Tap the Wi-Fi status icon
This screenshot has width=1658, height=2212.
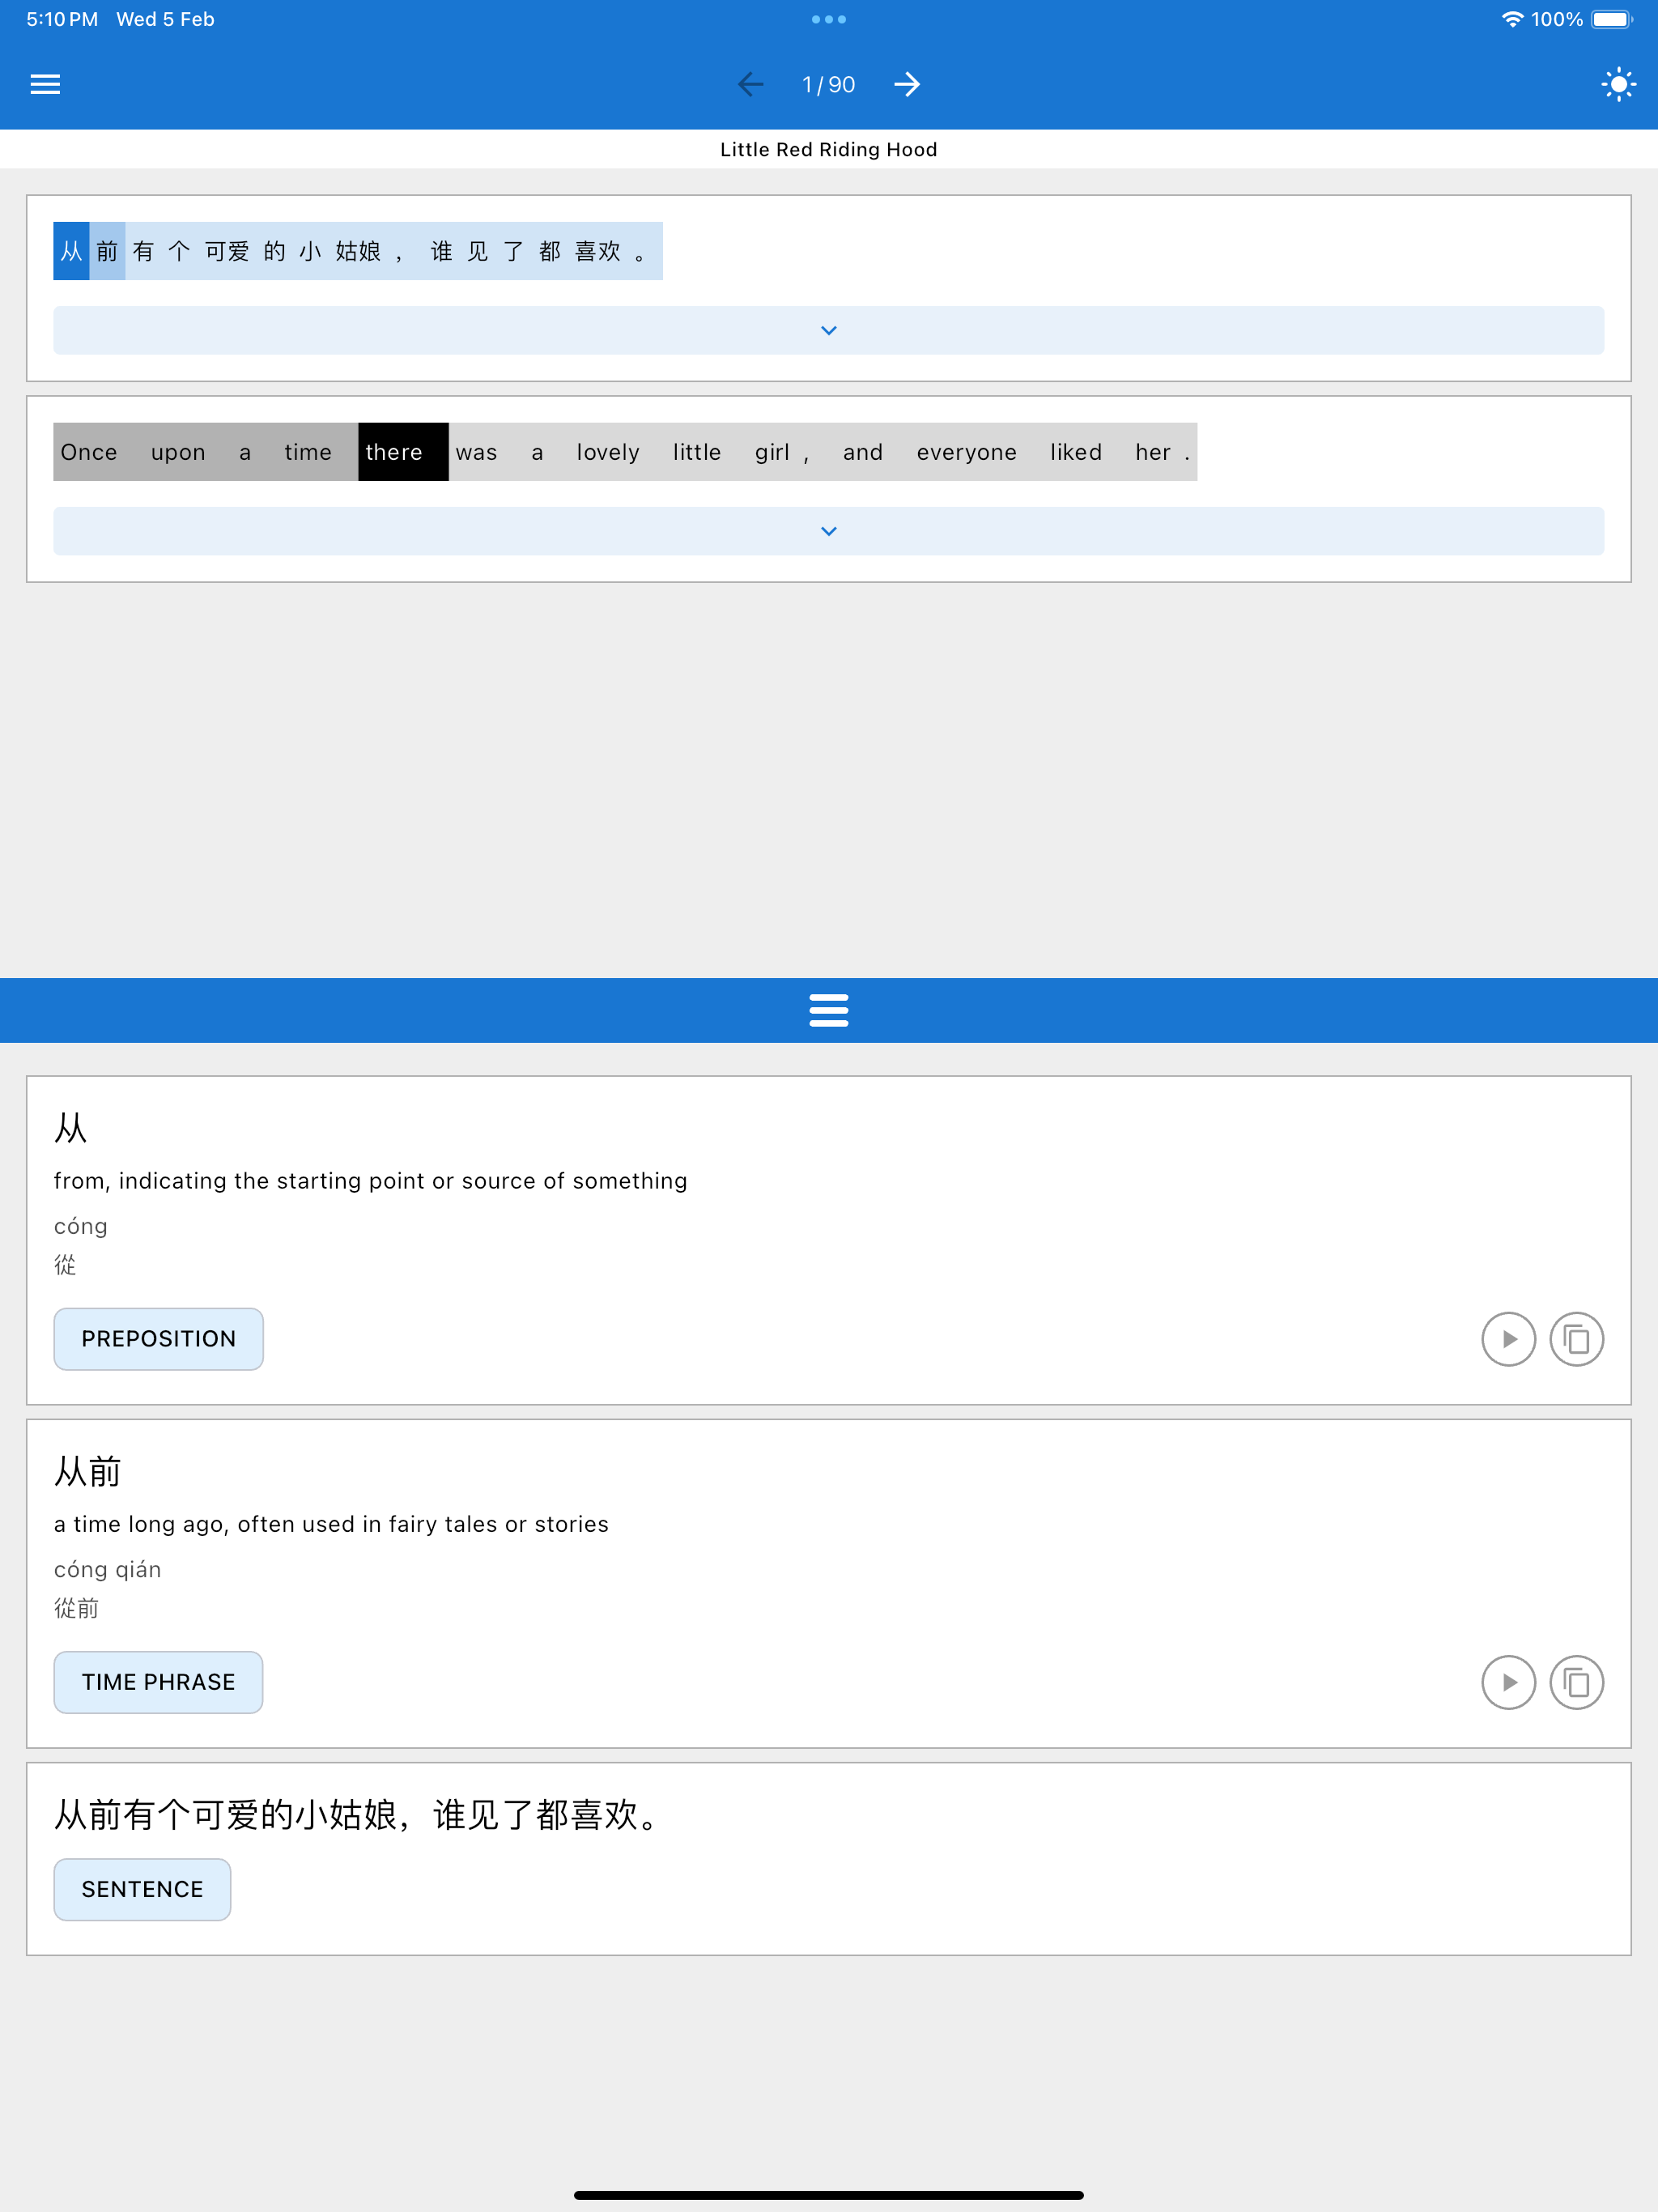pyautogui.click(x=1512, y=19)
